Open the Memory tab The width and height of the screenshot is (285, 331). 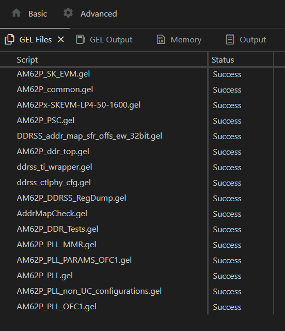click(186, 40)
